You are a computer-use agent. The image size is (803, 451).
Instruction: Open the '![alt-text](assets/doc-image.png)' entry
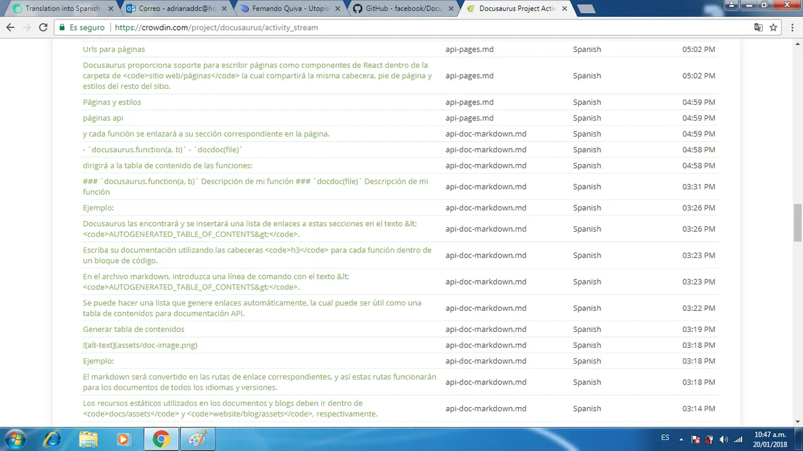(x=140, y=345)
